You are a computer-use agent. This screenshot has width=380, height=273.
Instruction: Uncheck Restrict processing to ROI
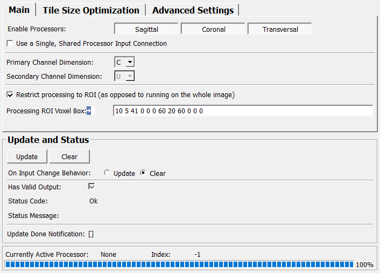point(10,94)
